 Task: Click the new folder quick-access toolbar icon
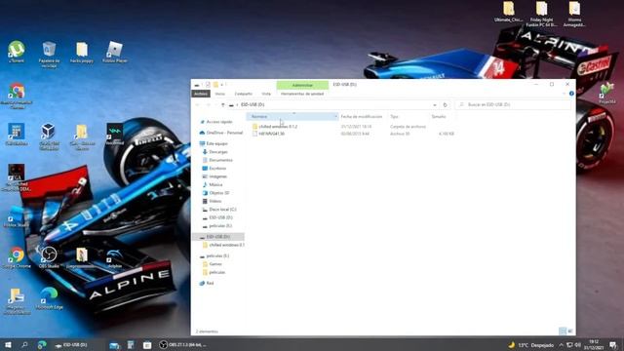(215, 85)
